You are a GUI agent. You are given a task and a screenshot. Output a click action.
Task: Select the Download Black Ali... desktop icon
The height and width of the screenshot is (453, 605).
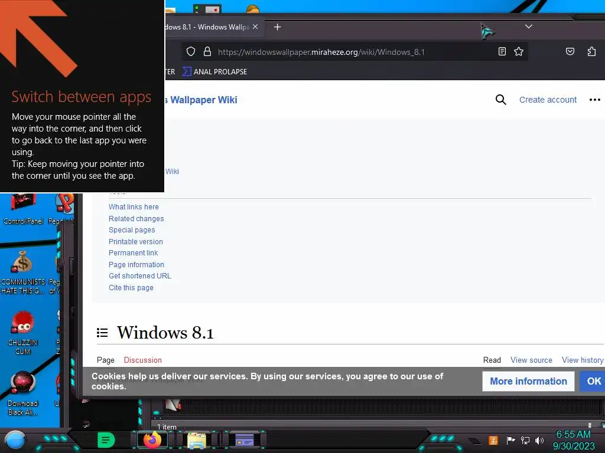23,393
